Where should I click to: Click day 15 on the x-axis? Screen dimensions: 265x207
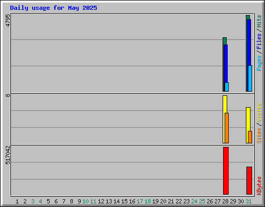pyautogui.click(x=124, y=201)
